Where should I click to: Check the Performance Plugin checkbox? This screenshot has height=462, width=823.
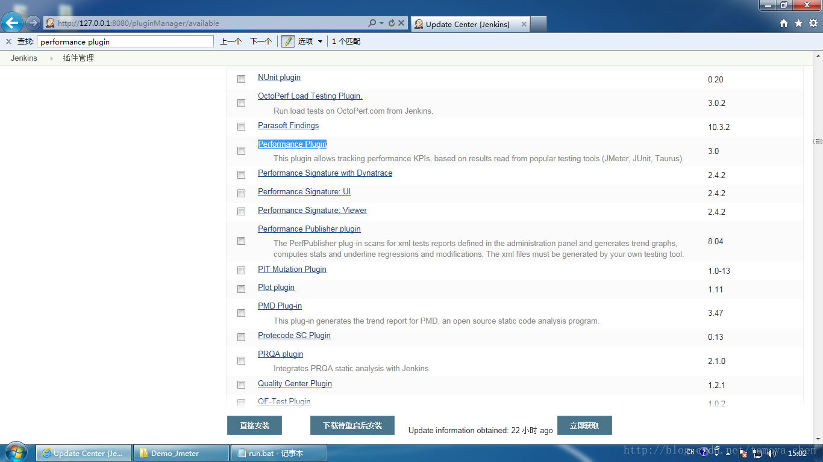241,150
